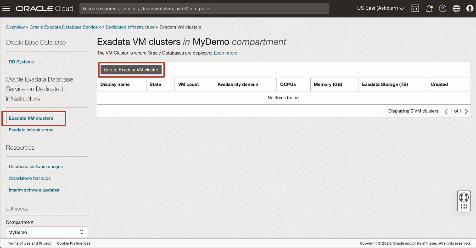Open Database software images
The image size is (476, 248).
(x=35, y=167)
